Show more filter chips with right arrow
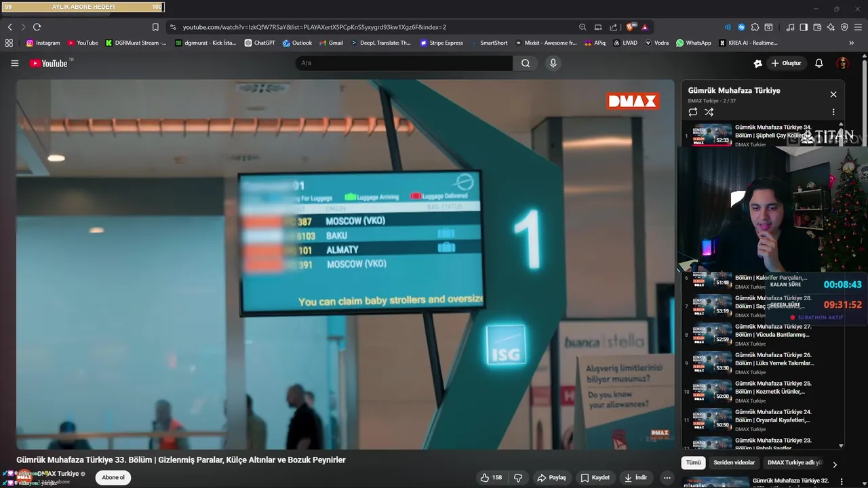The height and width of the screenshot is (488, 868). pyautogui.click(x=835, y=464)
